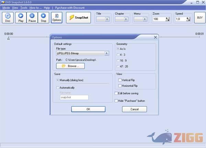The image size is (206, 148).
Task: Click the Browse ... folder button
Action: point(70,66)
